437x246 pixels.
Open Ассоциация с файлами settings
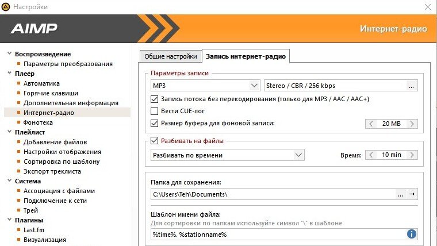[x=59, y=191]
